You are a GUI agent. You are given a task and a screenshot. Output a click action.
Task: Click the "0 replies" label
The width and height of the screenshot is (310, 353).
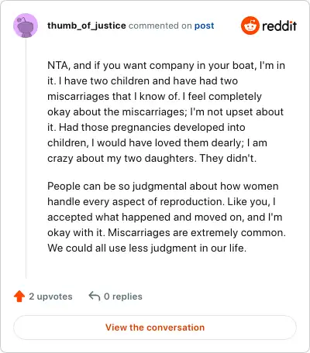[123, 296]
